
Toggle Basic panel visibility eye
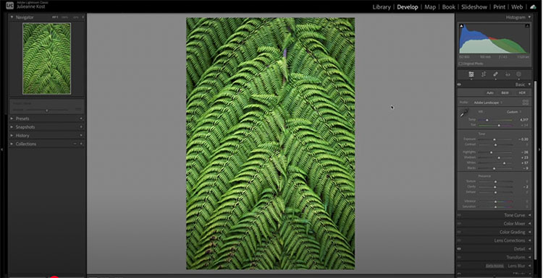click(x=459, y=84)
